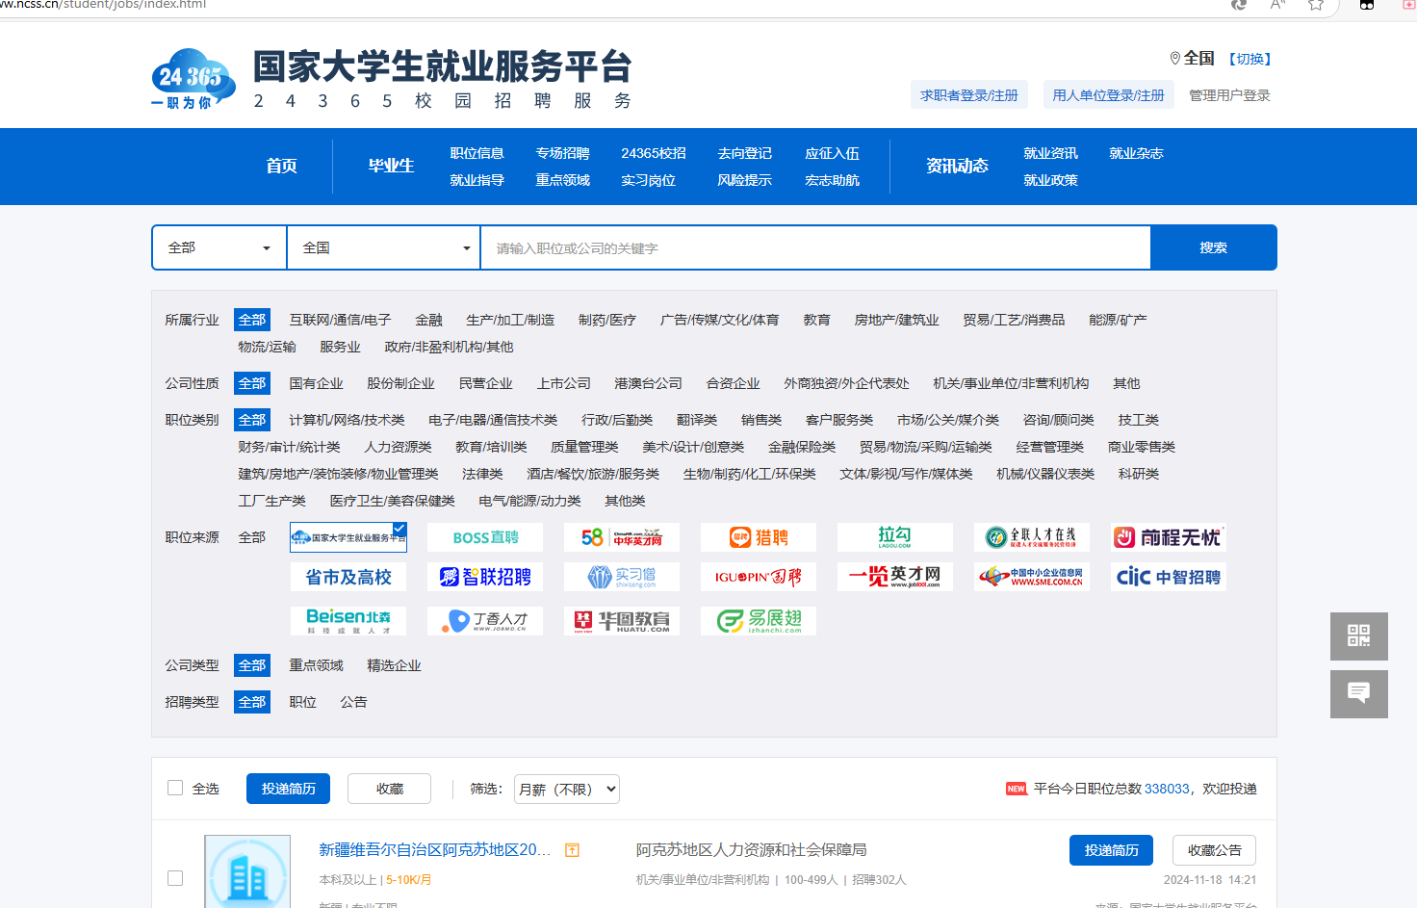Select 猎聘 job source logo
Screen dimensions: 1417x908
(758, 537)
